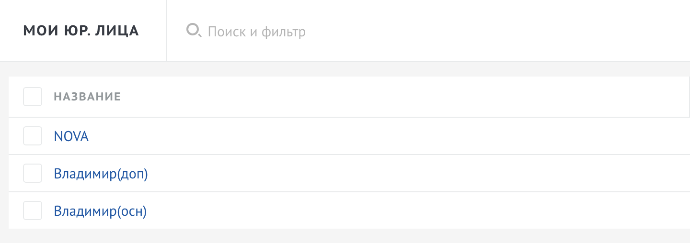Click the gray margin left of the table
Screen dimensions: 690x243
[x=4, y=153]
